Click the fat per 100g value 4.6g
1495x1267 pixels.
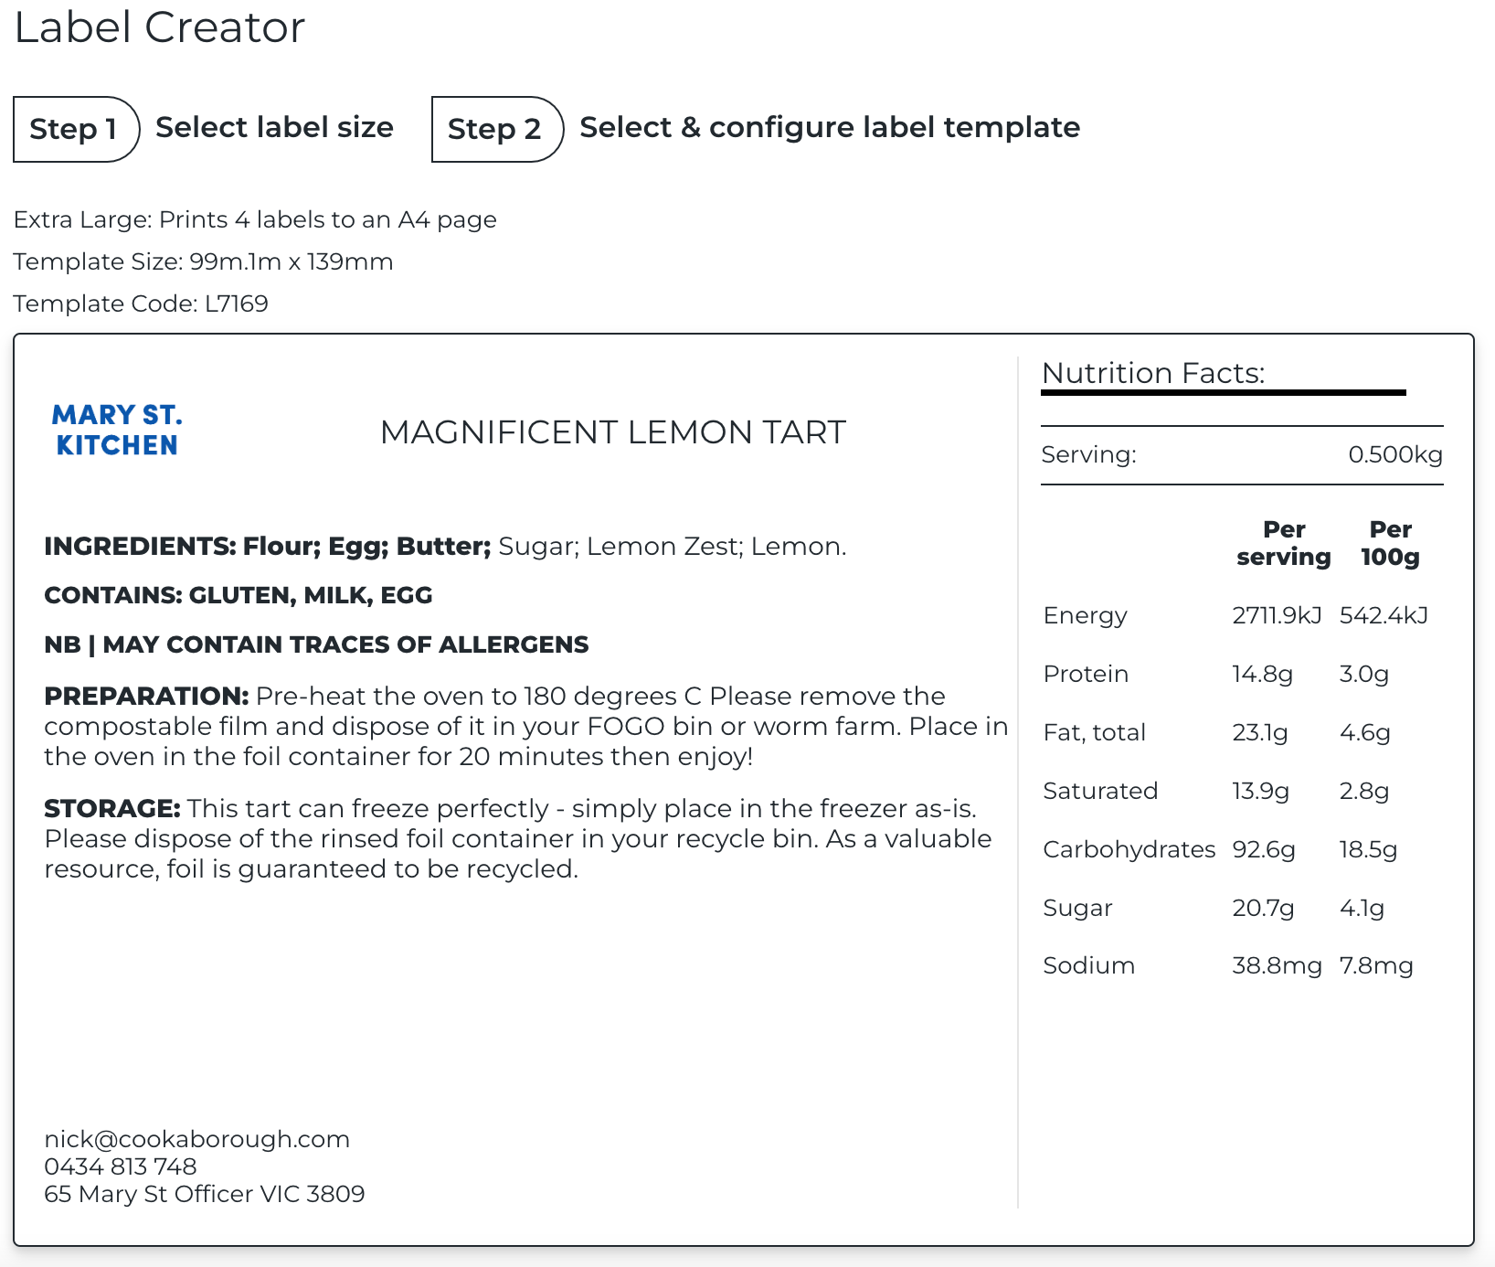coord(1364,732)
